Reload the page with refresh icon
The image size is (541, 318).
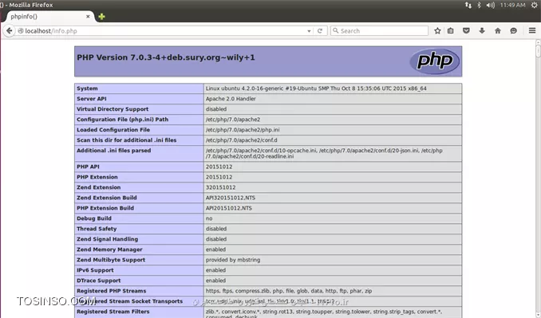320,31
